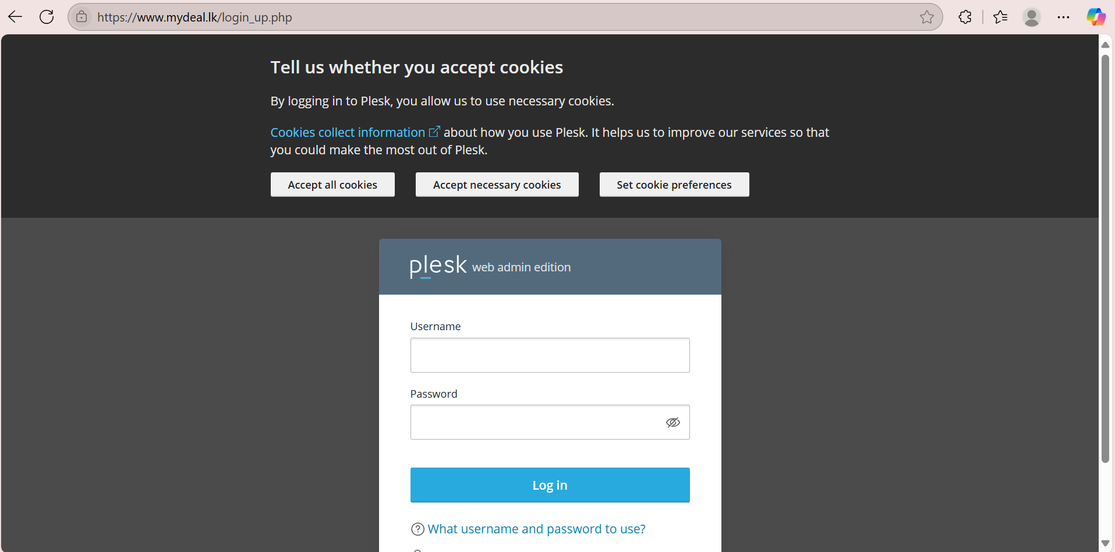Accept necessary cookies only
This screenshot has height=552, width=1115.
point(497,185)
